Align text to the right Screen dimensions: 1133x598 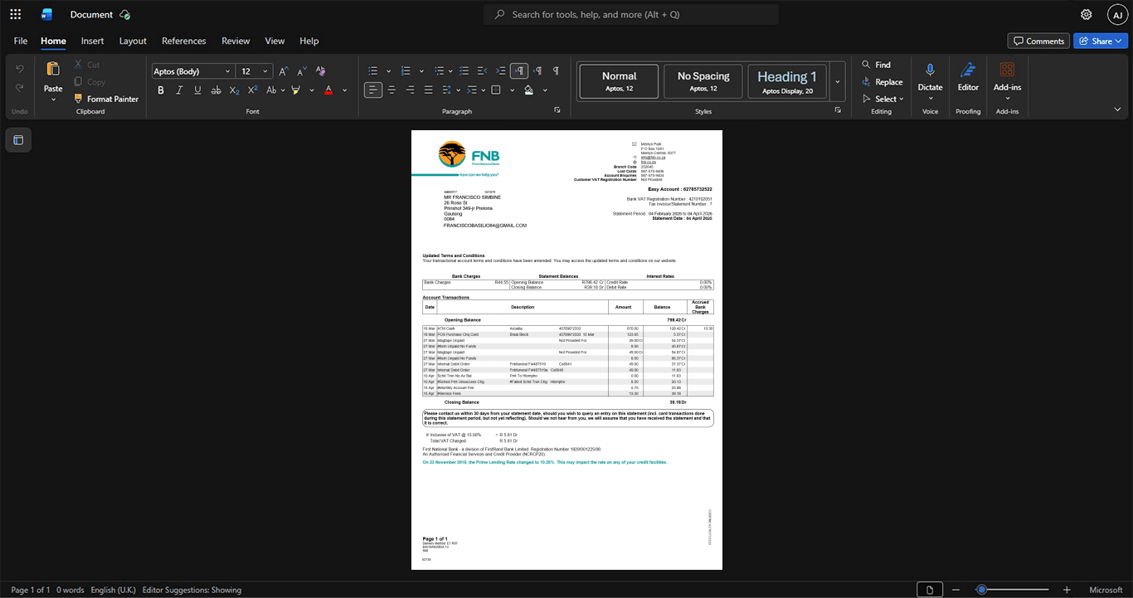coord(410,90)
